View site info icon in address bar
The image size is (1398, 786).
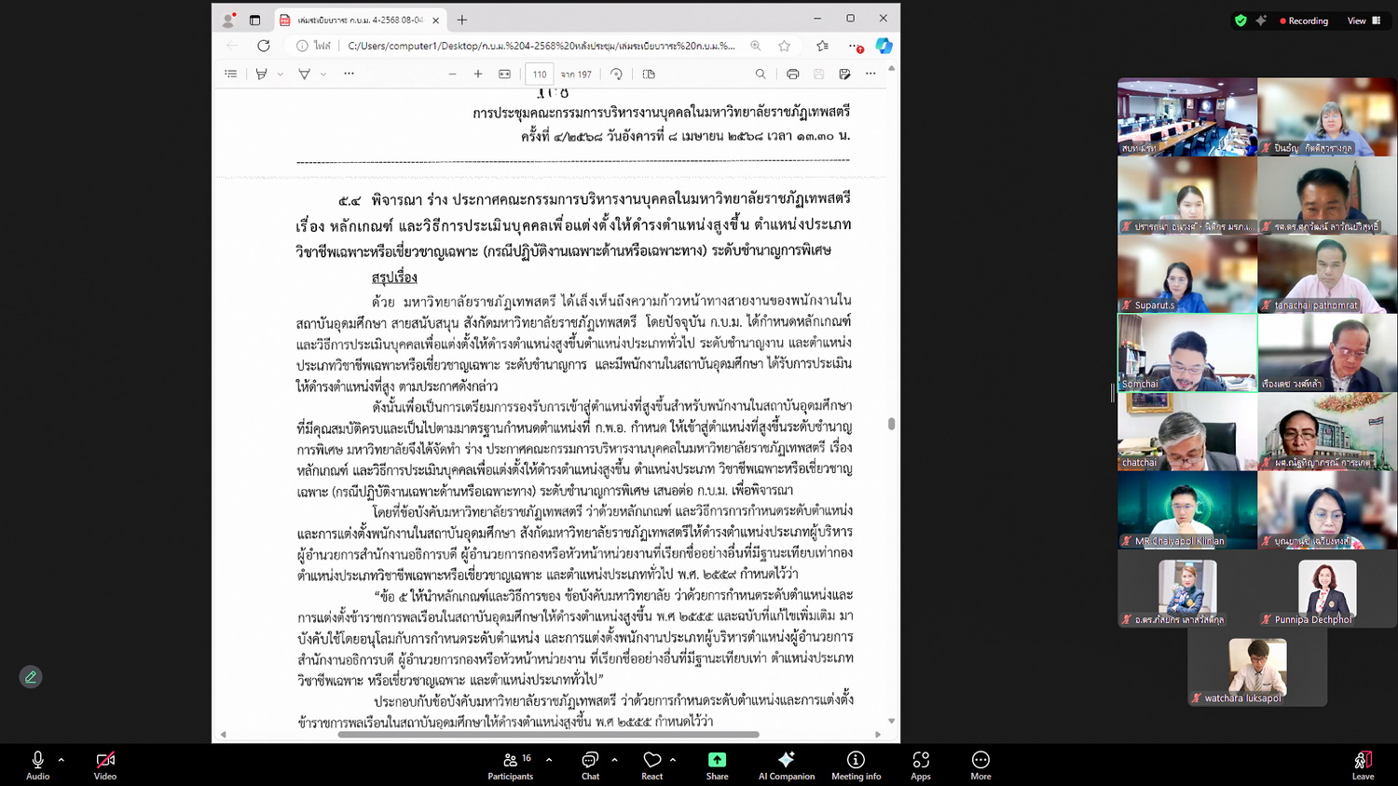(302, 46)
